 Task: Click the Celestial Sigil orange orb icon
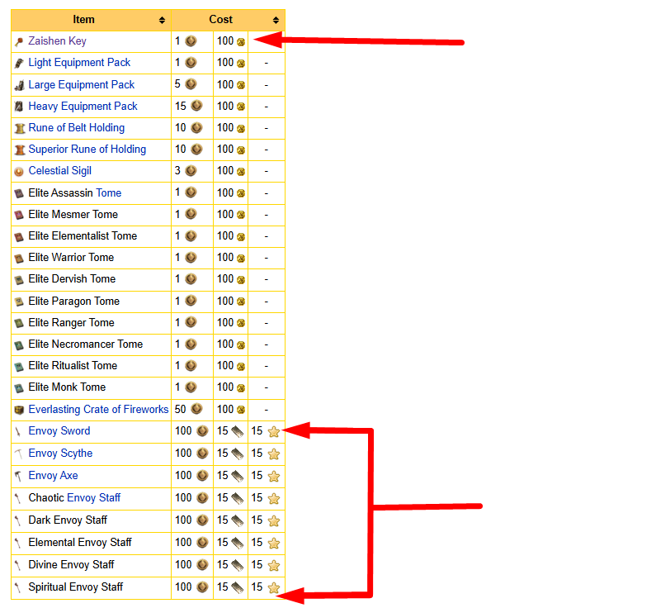[x=19, y=172]
